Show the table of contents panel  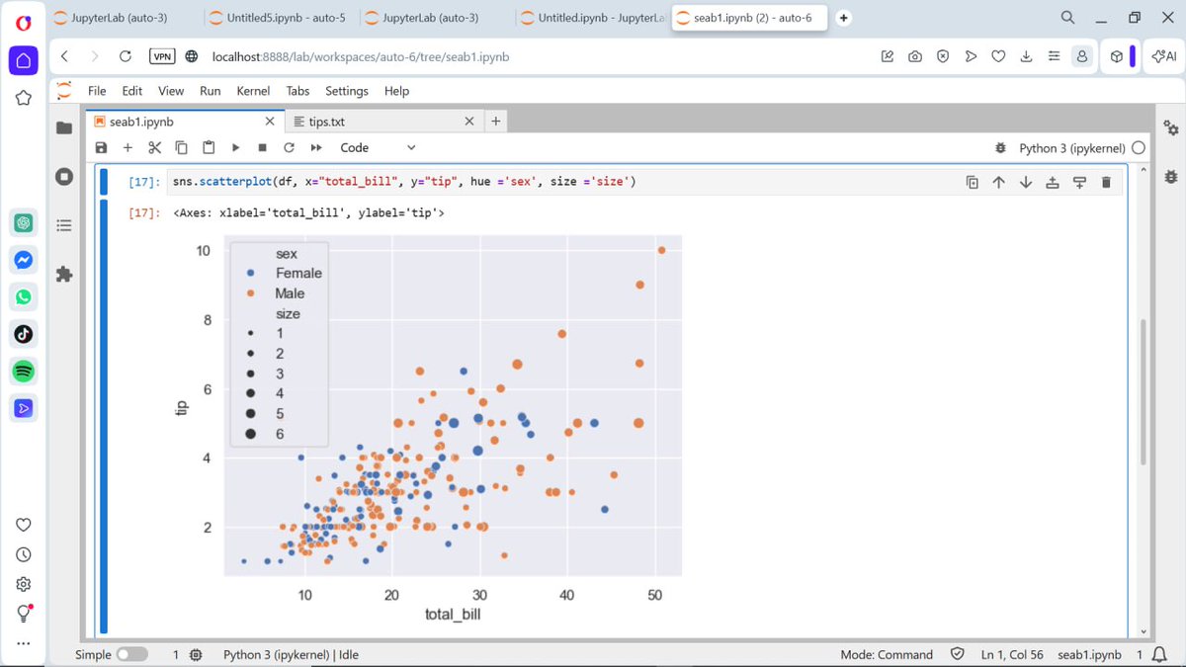[64, 225]
